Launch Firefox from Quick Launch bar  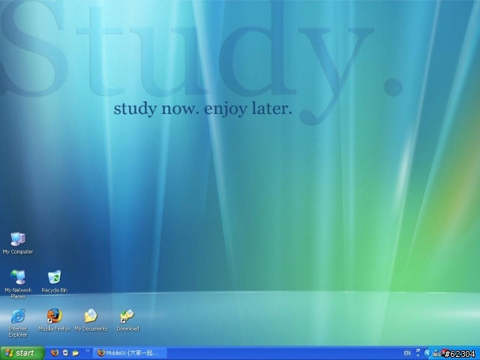pos(55,352)
